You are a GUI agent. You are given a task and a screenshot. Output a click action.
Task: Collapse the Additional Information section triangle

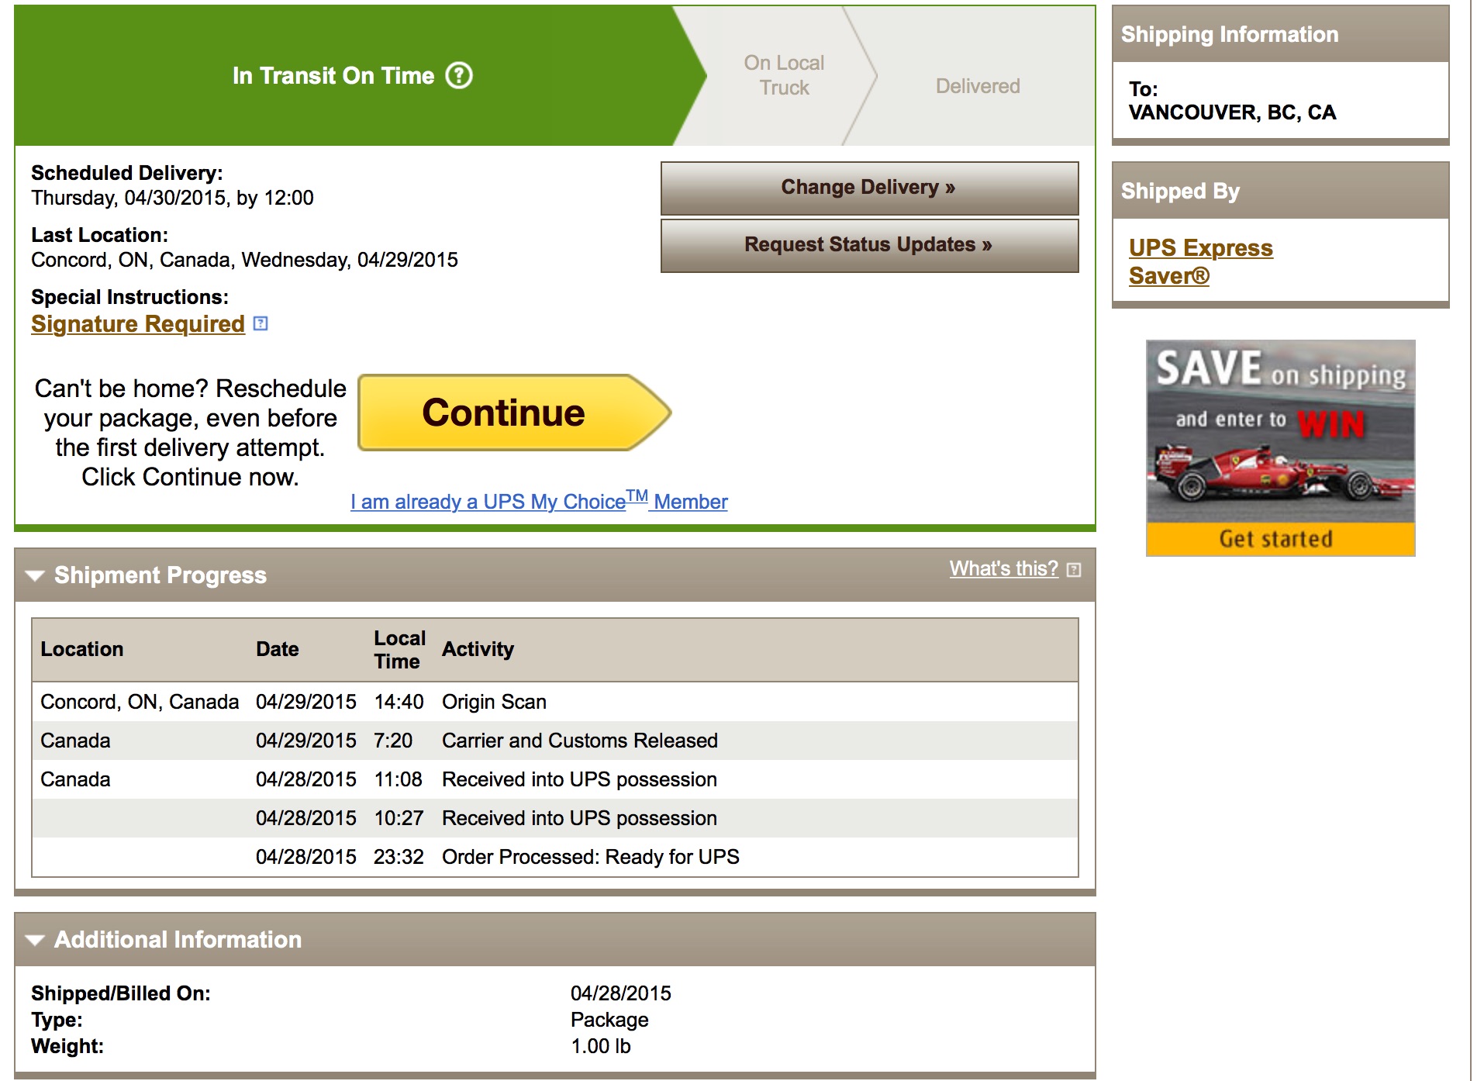point(34,940)
